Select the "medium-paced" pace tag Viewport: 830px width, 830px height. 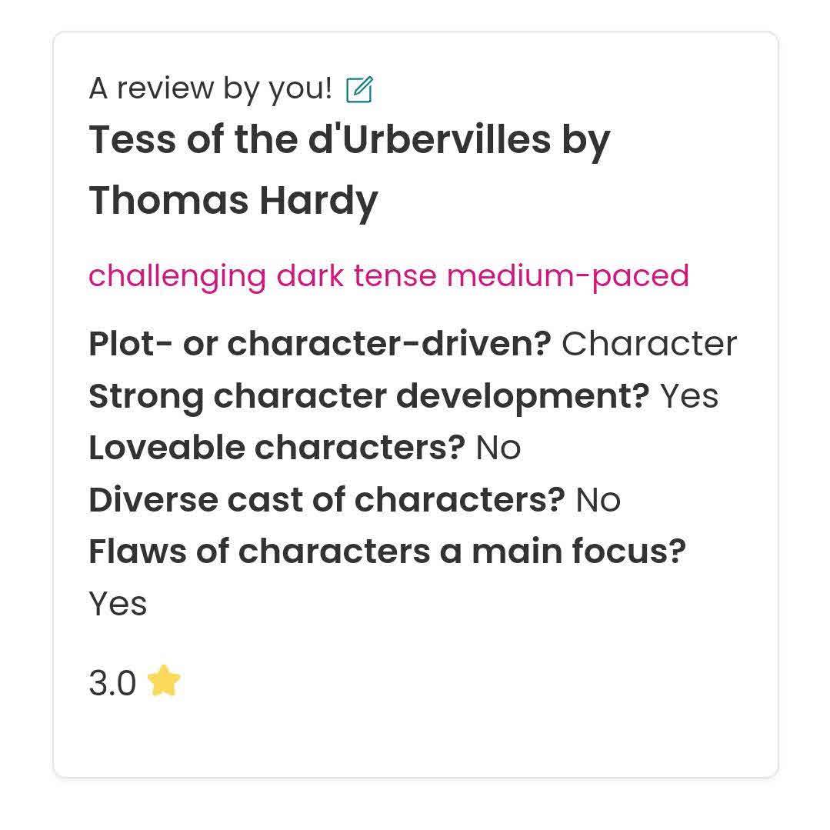click(568, 275)
